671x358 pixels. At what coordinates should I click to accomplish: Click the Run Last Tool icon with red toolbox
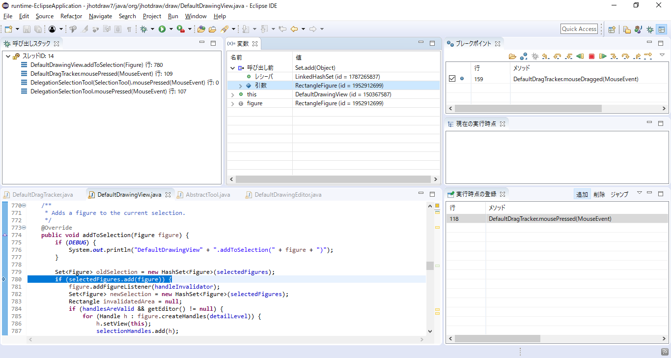click(180, 29)
